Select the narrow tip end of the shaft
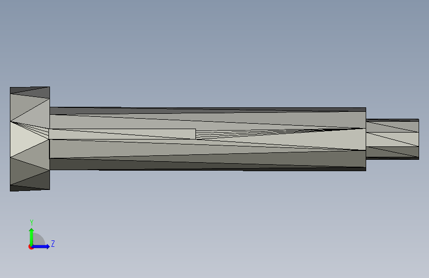Image resolution: width=429 pixels, height=278 pixels. point(392,139)
